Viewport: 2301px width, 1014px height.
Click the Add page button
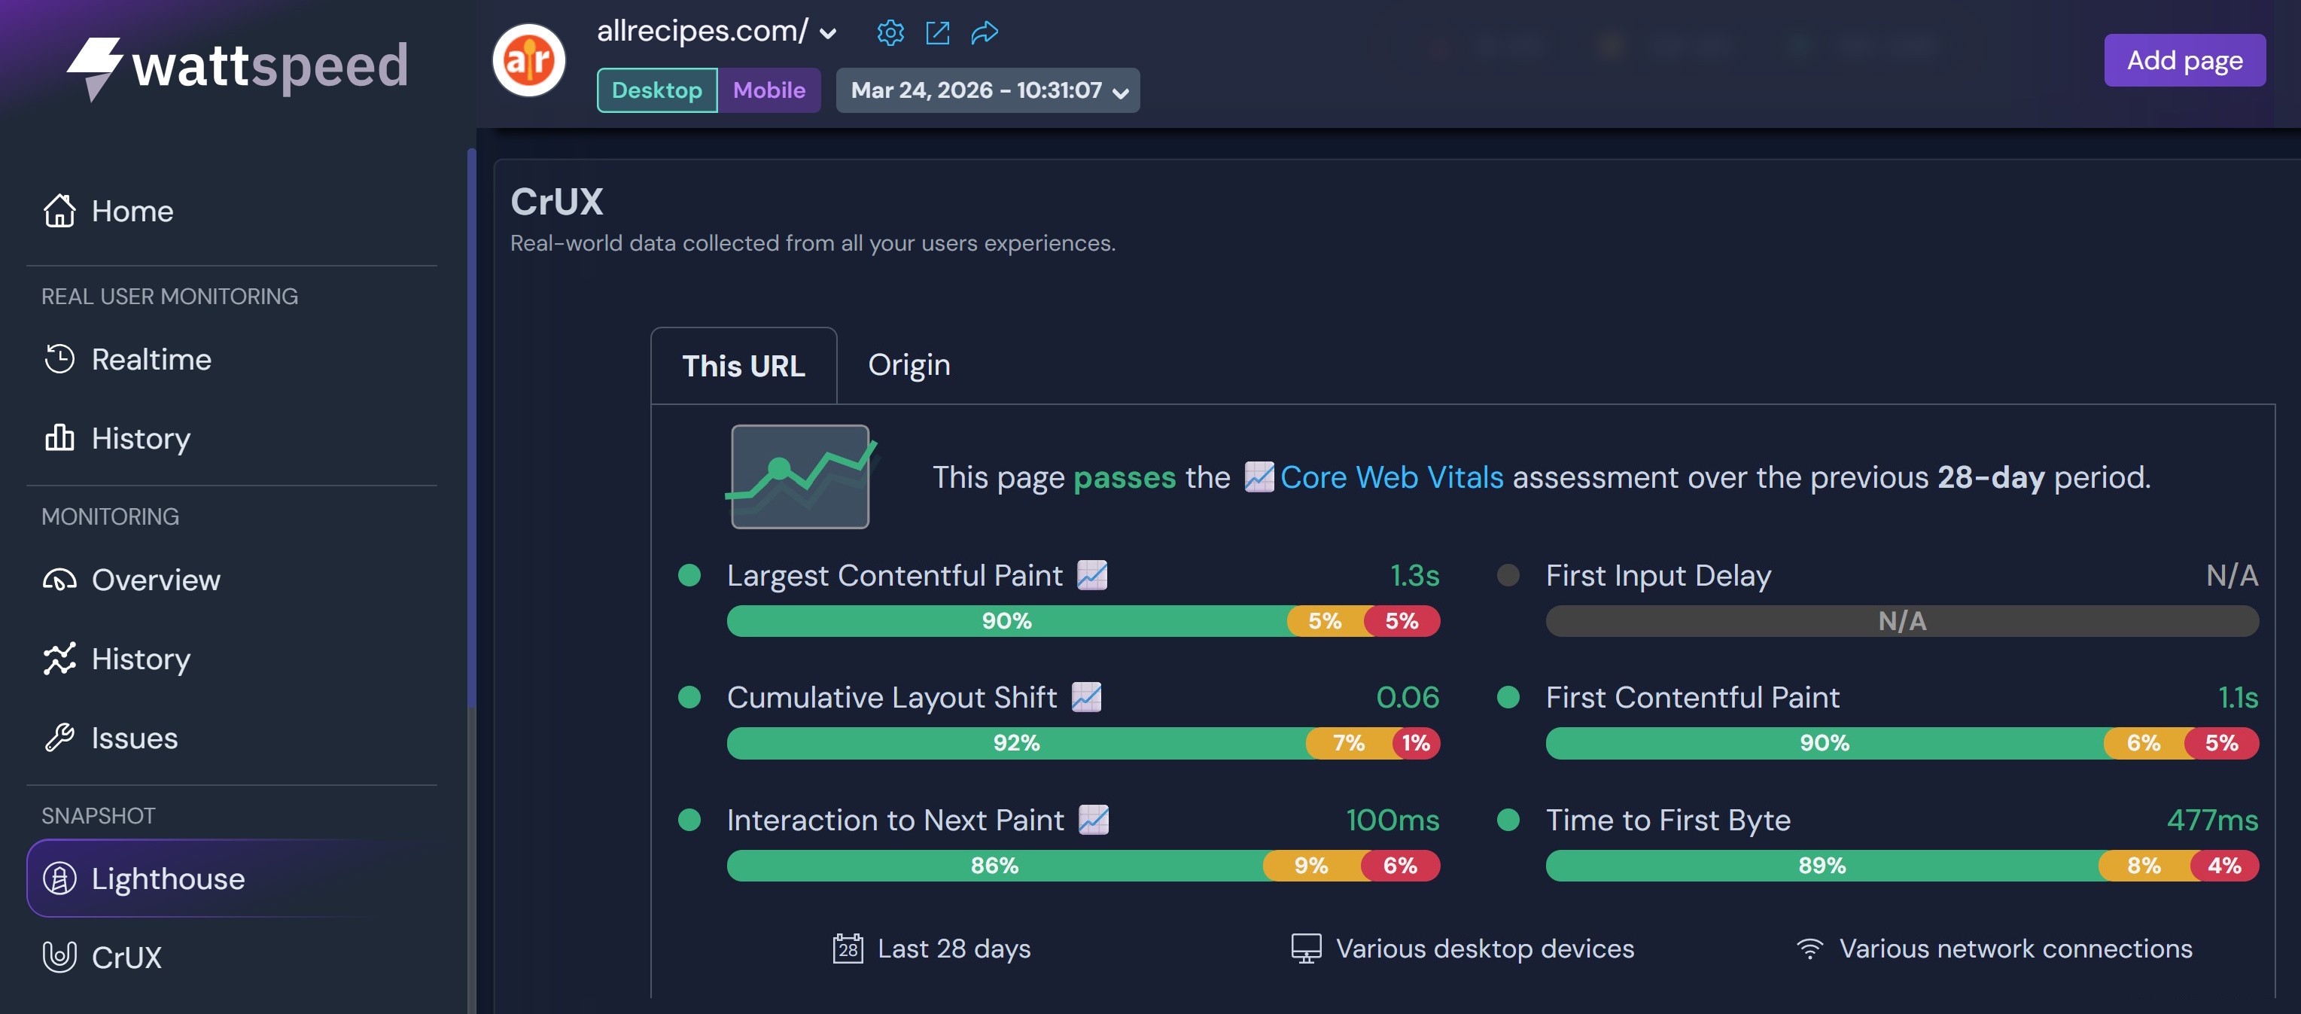2184,60
